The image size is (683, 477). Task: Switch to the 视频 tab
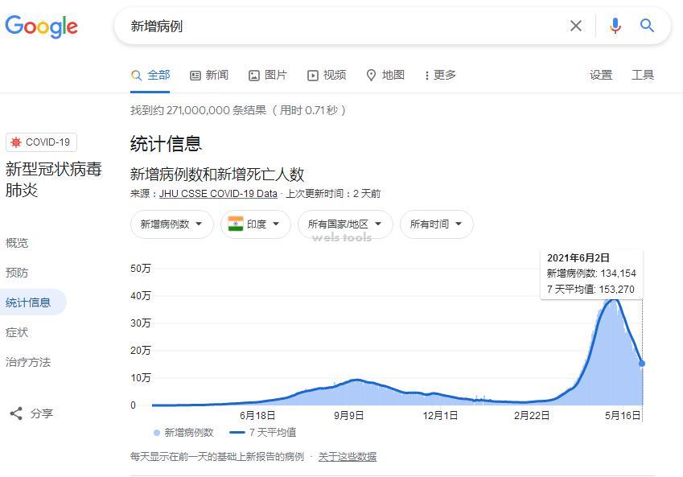pyautogui.click(x=326, y=75)
